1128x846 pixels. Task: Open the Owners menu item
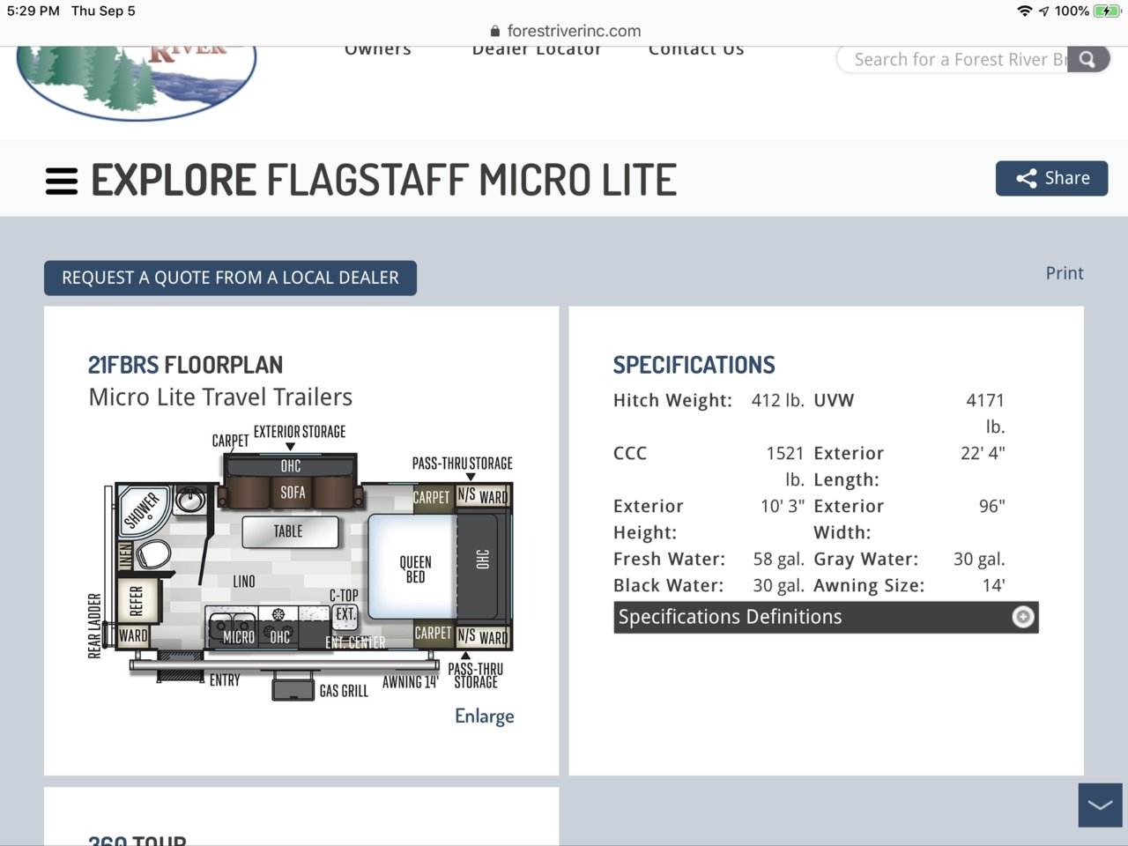tap(378, 50)
